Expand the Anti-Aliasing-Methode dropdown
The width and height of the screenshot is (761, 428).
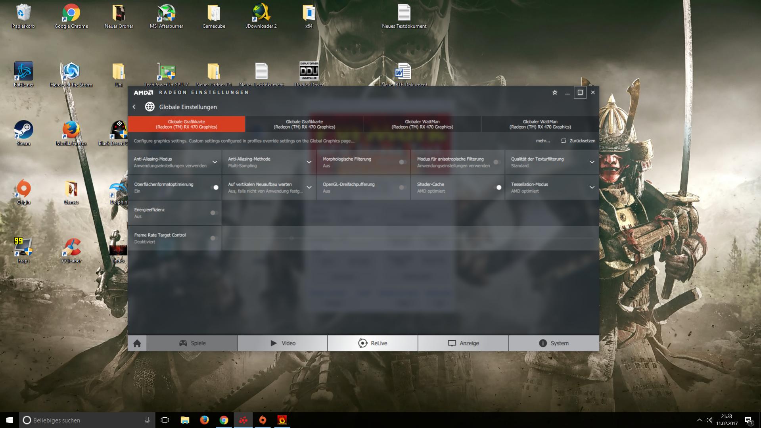click(309, 162)
